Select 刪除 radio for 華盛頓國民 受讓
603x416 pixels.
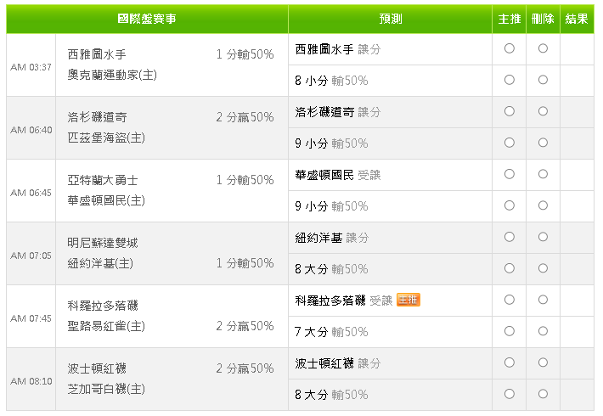tap(543, 174)
